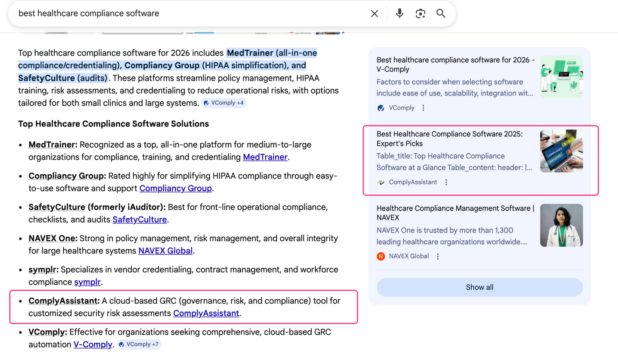Click the VComply favicon in source card
Viewport: 618px width, 358px height.
tap(381, 108)
